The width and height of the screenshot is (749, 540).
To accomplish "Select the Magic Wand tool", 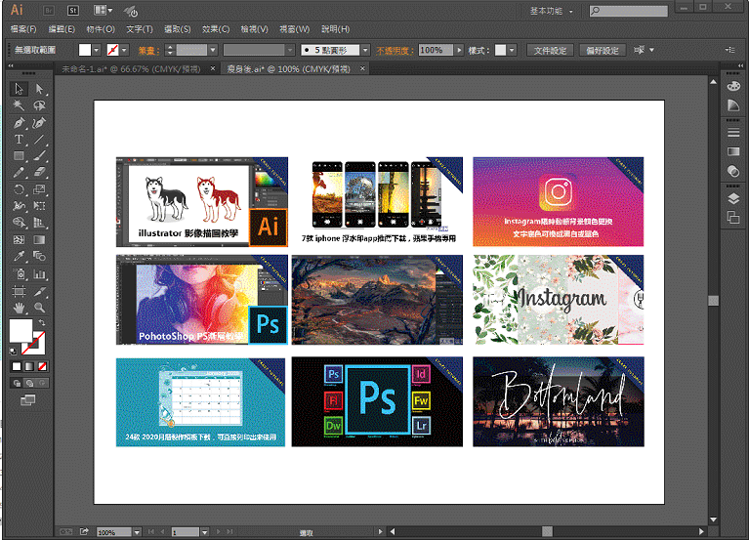I will (19, 105).
